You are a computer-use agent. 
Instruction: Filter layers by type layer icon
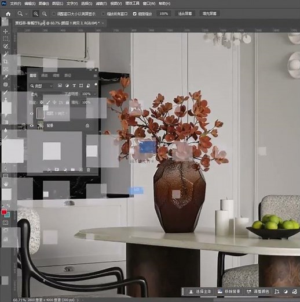coord(74,85)
